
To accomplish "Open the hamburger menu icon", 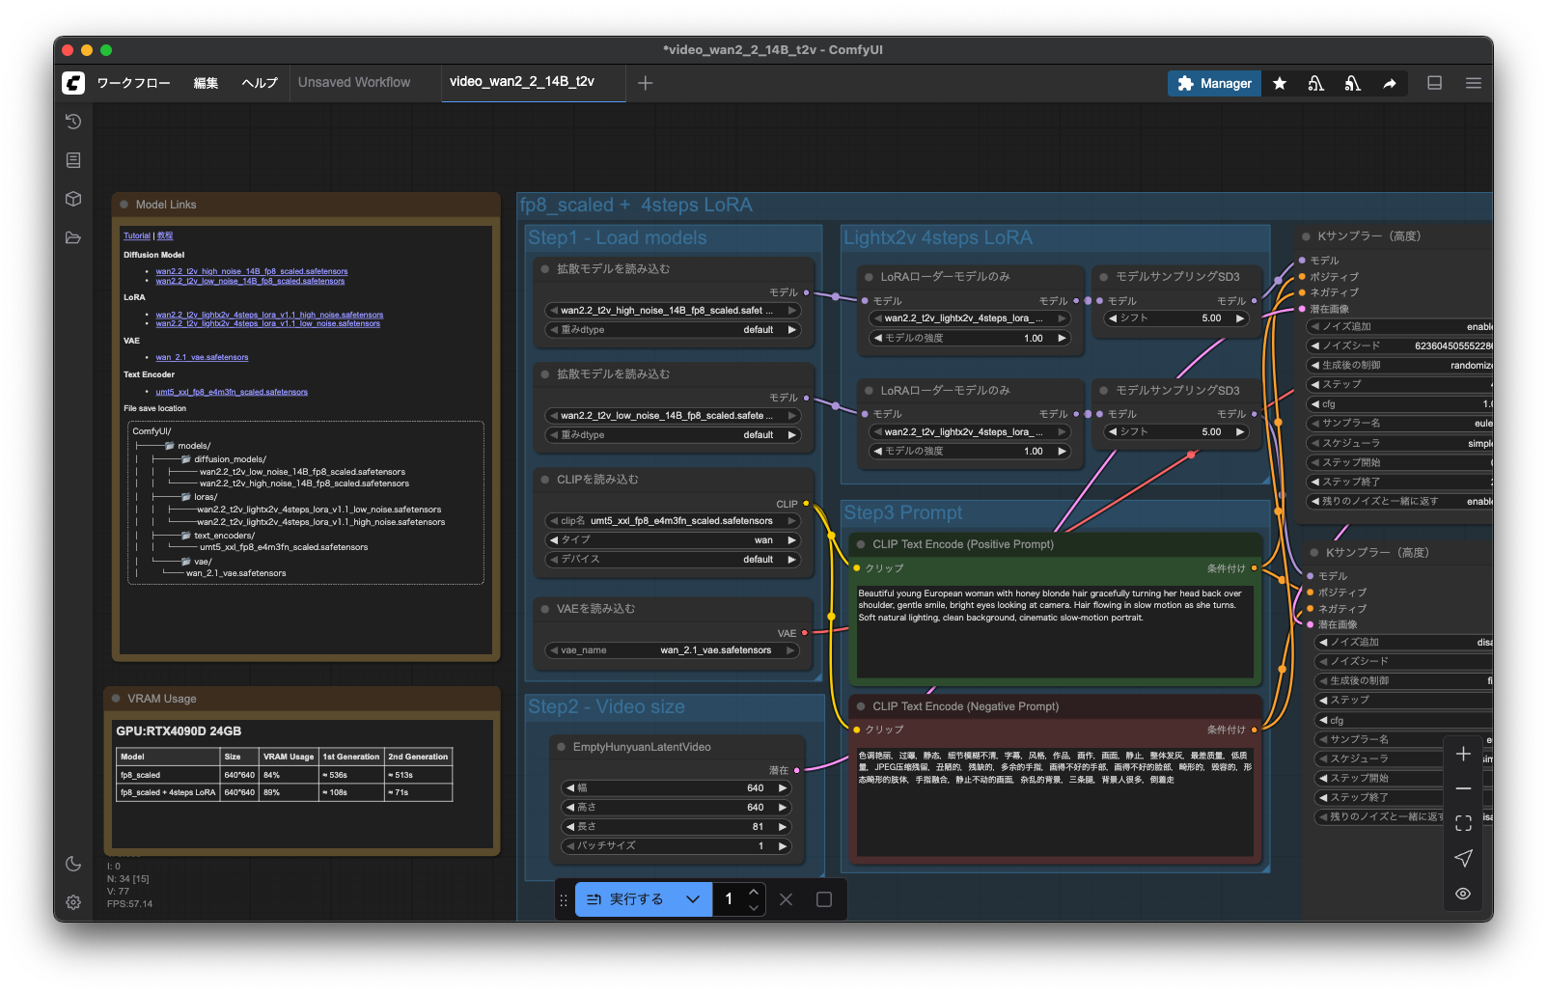I will tap(1474, 83).
